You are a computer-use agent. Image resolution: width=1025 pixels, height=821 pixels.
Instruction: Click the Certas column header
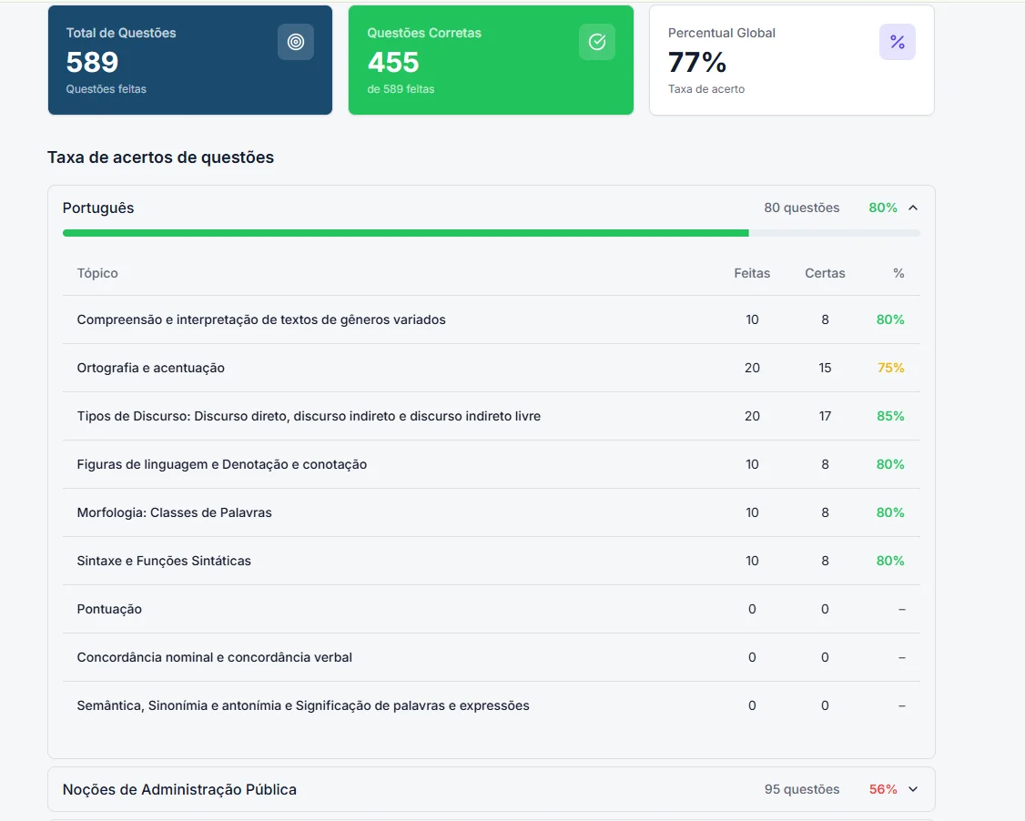tap(825, 273)
